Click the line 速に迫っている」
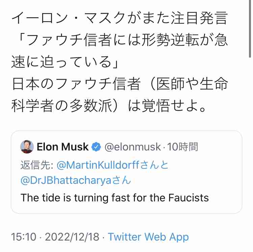The image size is (253, 252). (x=64, y=62)
